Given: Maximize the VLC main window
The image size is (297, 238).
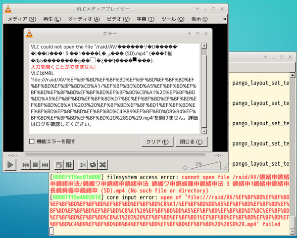Looking at the screenshot, I should coord(214,9).
